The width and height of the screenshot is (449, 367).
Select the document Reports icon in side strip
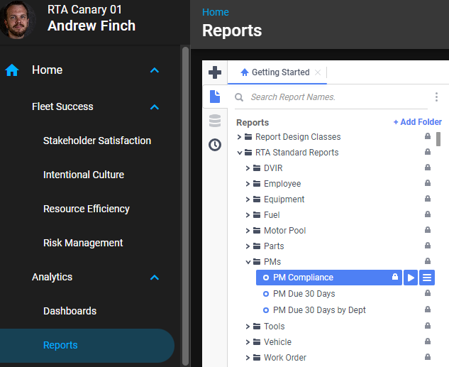click(214, 97)
